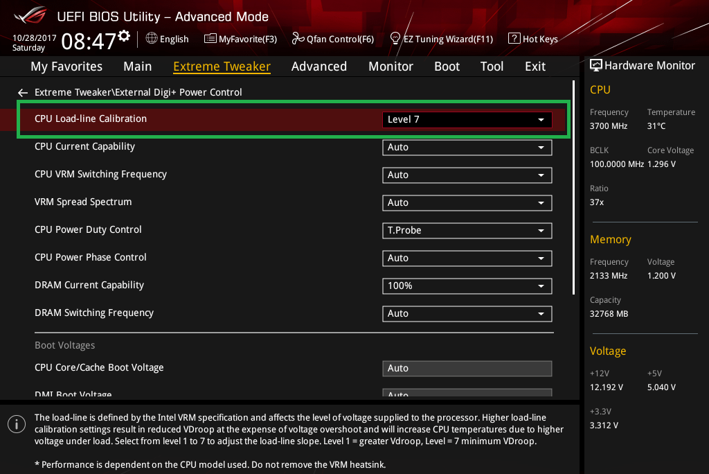Open CPU Load-line Calibration dropdown
This screenshot has height=474, width=709.
(467, 119)
